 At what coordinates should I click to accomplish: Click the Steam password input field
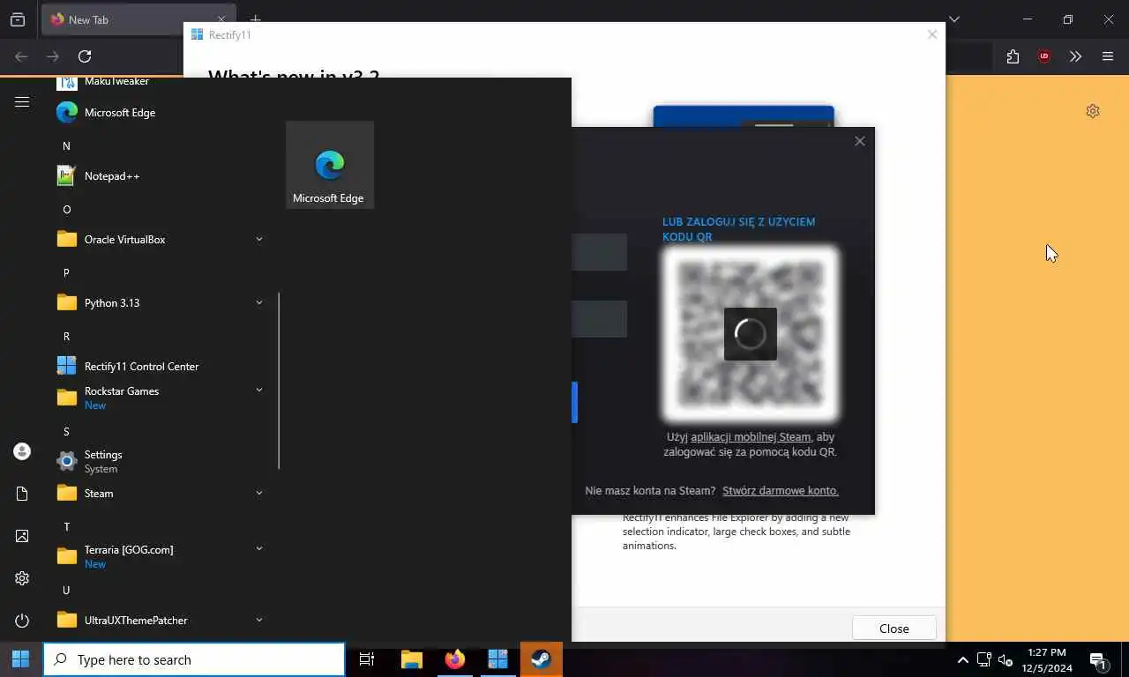(600, 319)
